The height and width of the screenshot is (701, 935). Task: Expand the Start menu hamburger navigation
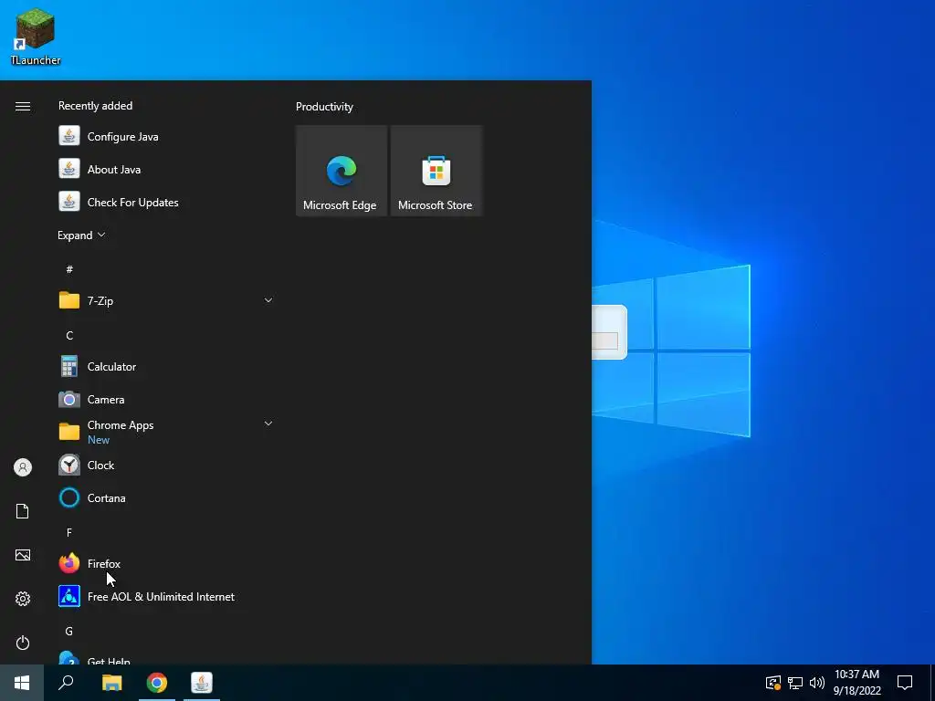coord(23,106)
